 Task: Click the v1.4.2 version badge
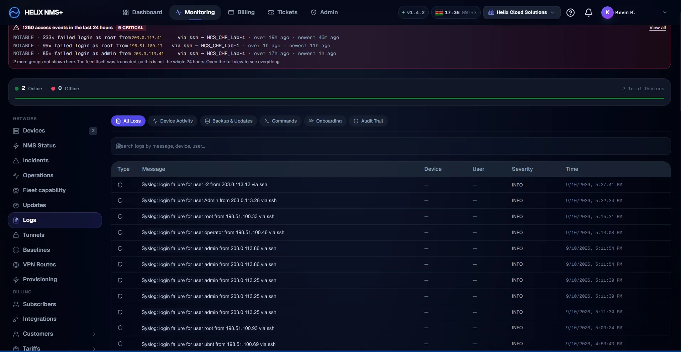(x=413, y=12)
